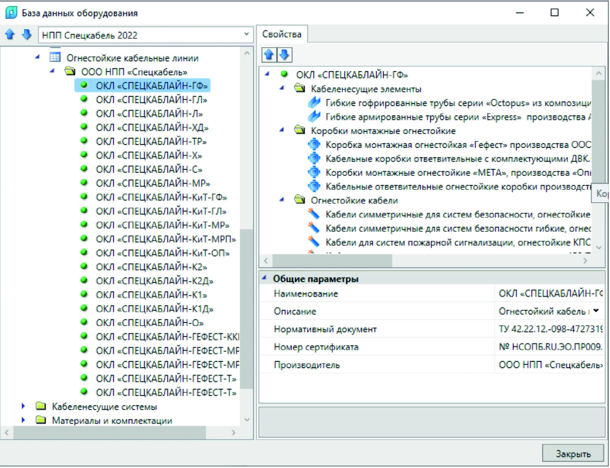Collapse the Коробки монтажные огнестойкие group
Screen dimensions: 610x468
coord(282,130)
